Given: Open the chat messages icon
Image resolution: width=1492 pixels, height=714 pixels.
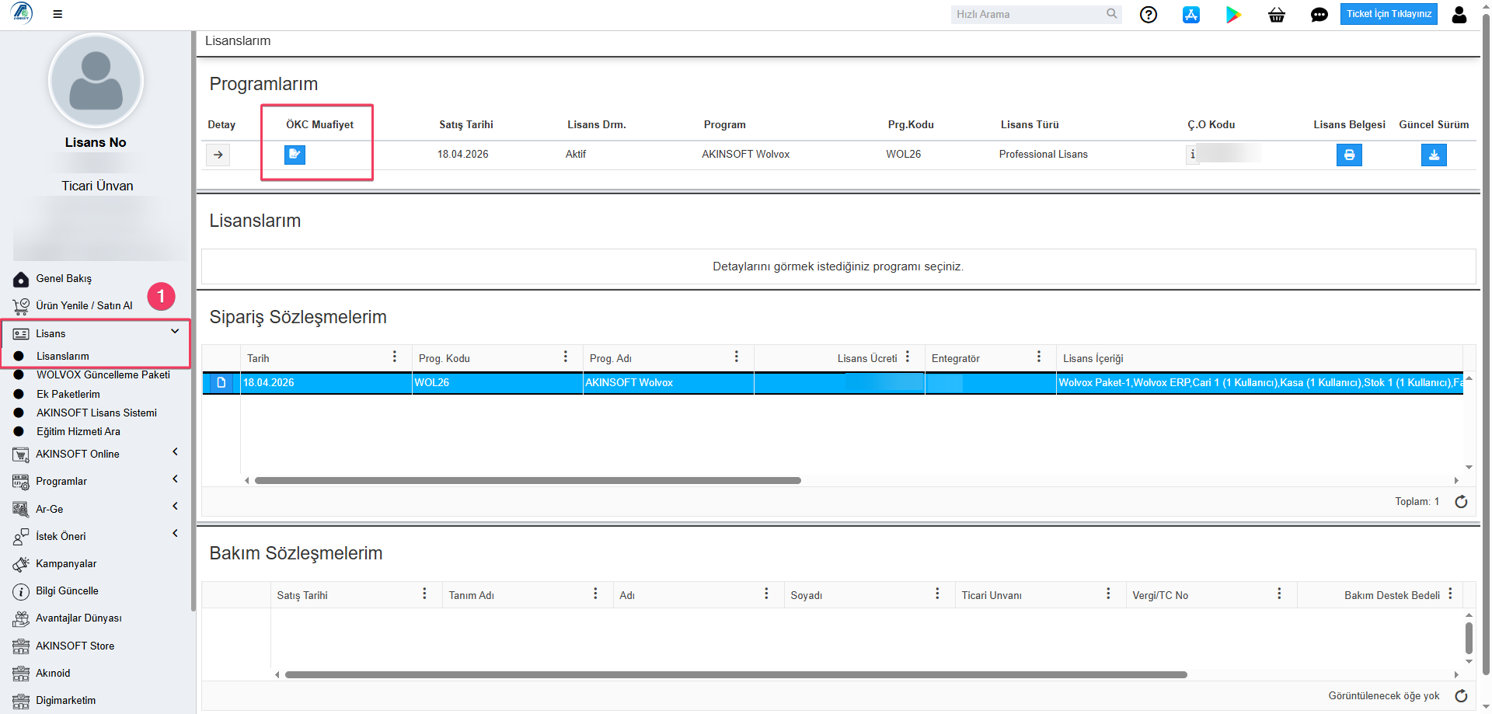Looking at the screenshot, I should pos(1319,15).
